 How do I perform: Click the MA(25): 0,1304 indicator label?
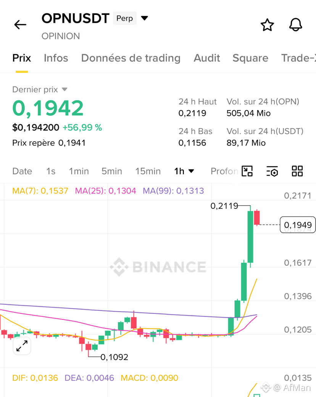coord(105,190)
